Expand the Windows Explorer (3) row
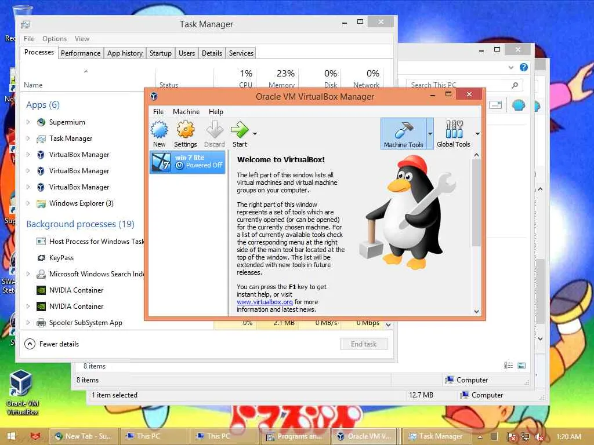 (28, 203)
